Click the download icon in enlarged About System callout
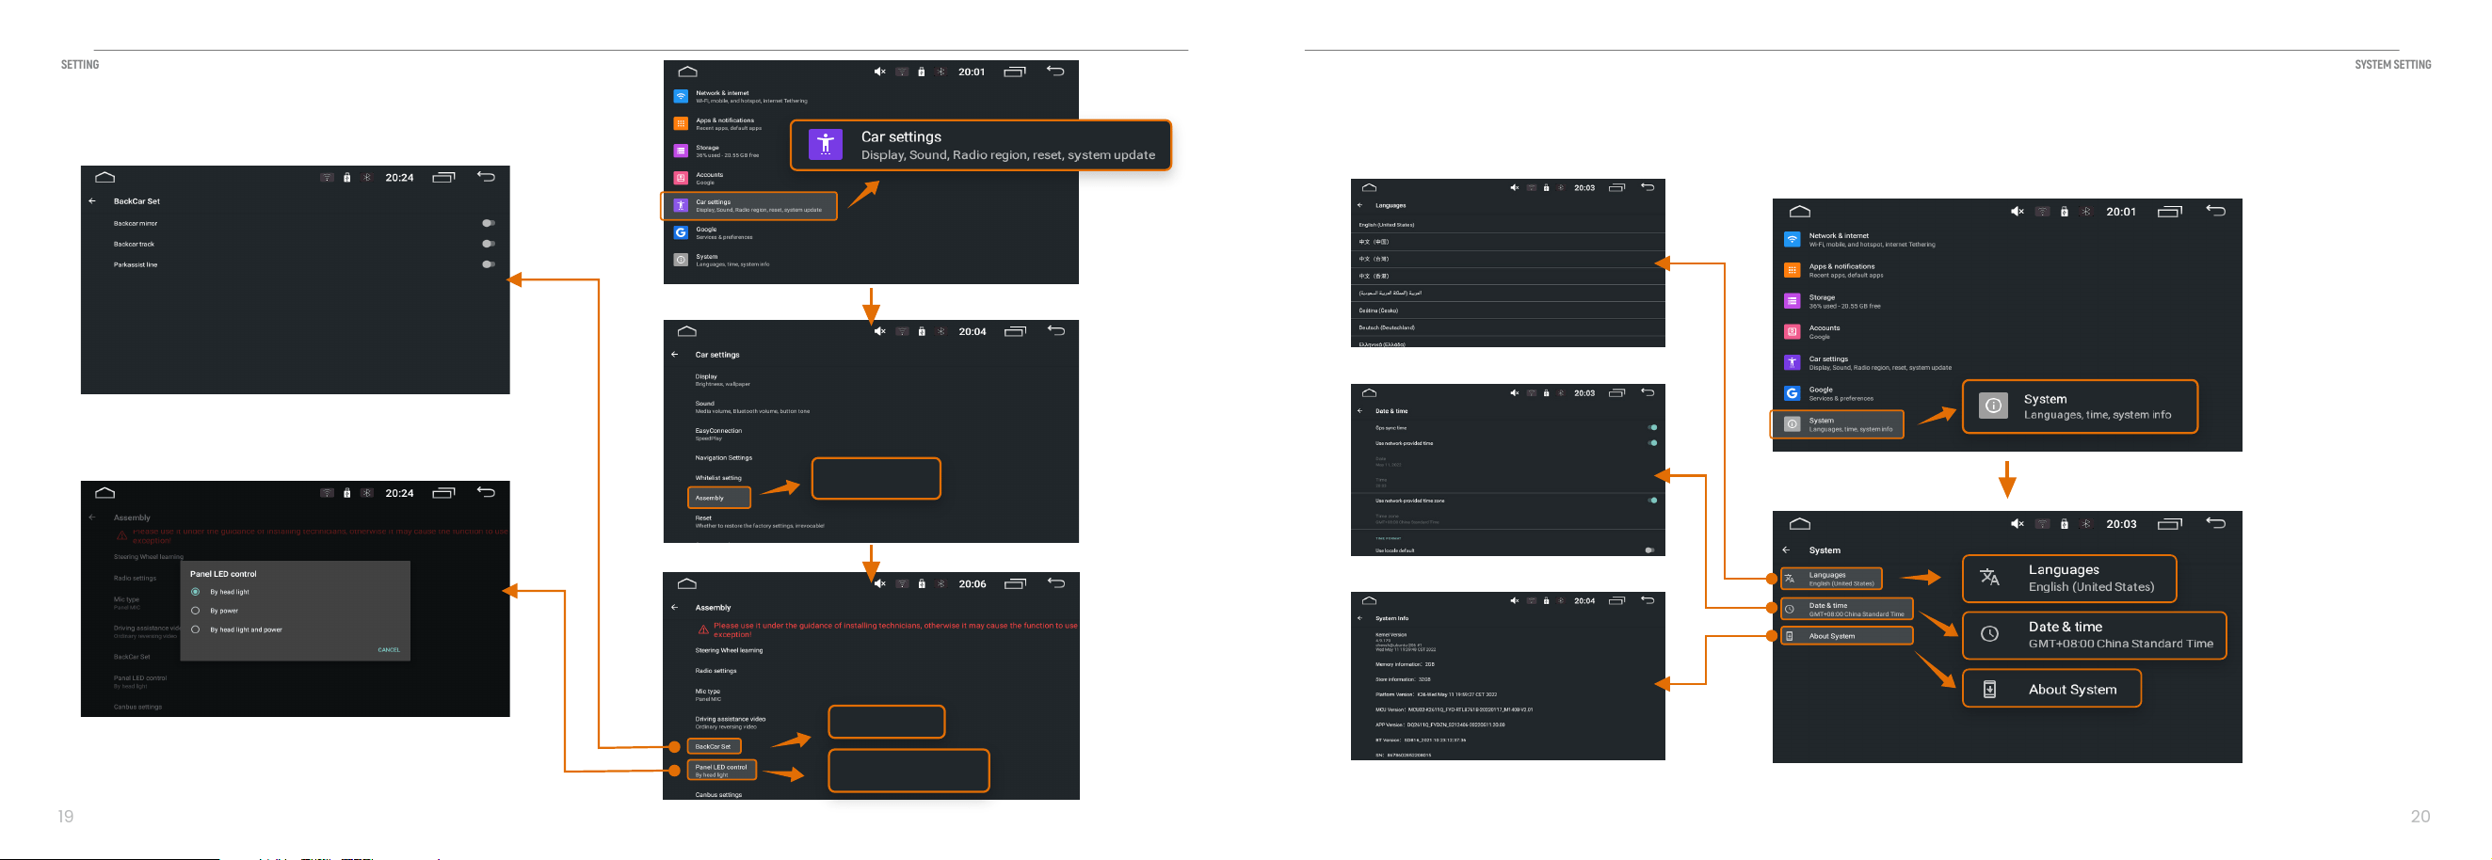Image resolution: width=2492 pixels, height=860 pixels. [1989, 689]
